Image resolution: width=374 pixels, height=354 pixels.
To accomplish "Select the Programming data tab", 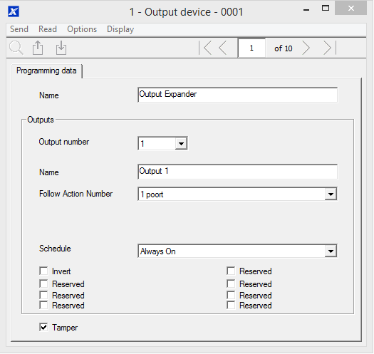I will [x=46, y=71].
